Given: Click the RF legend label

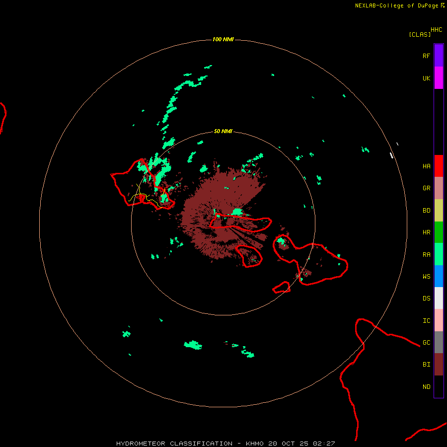Looking at the screenshot, I should (x=426, y=56).
